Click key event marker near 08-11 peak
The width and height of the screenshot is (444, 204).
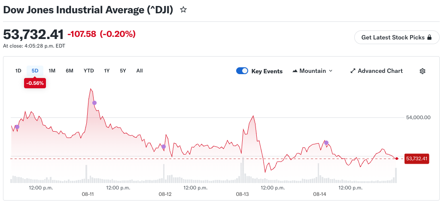tap(94, 103)
